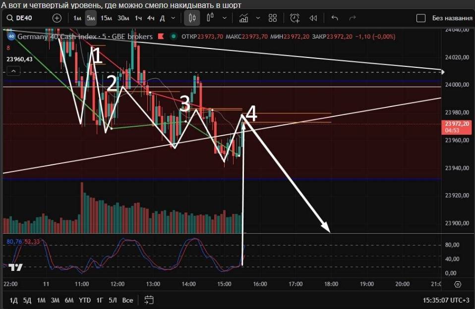The height and width of the screenshot is (309, 475).
Task: Open the indicators menu
Action: click(243, 18)
